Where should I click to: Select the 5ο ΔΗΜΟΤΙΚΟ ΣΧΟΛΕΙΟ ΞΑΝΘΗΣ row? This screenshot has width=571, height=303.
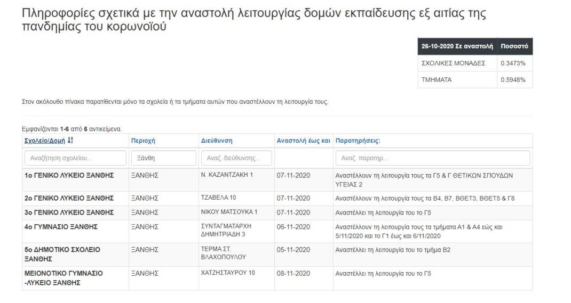pyautogui.click(x=277, y=255)
